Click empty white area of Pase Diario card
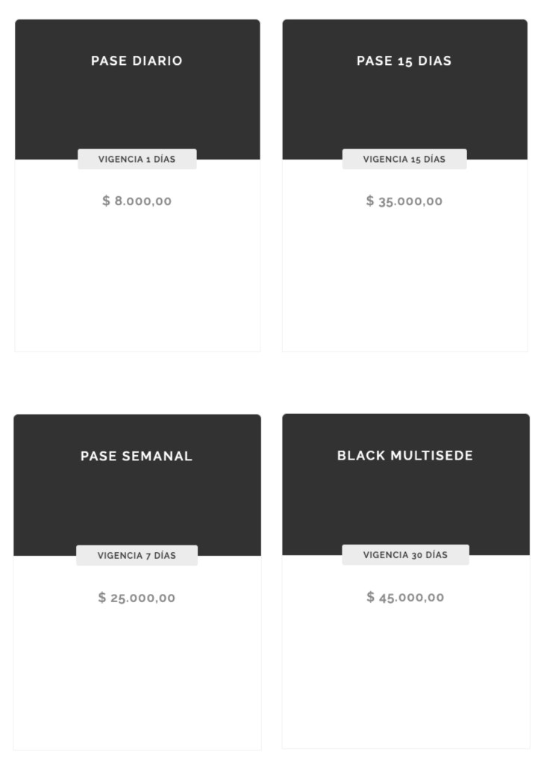Screen dimensions: 538x764 tap(137, 284)
